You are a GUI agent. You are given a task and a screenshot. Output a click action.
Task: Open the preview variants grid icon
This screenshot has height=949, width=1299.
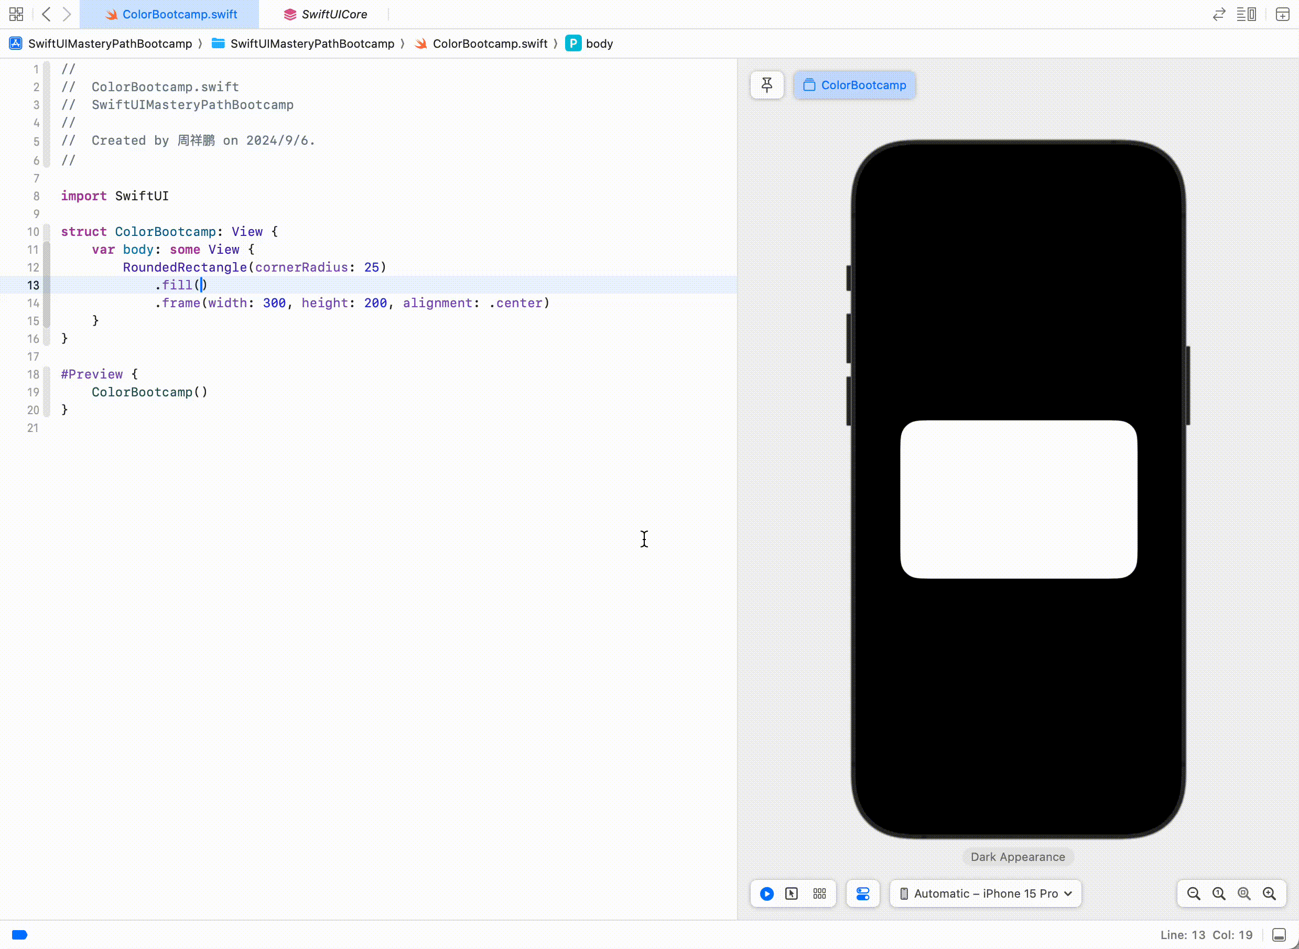tap(819, 894)
